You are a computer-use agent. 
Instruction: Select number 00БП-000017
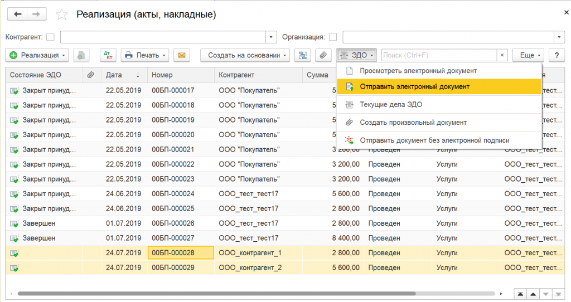point(173,91)
